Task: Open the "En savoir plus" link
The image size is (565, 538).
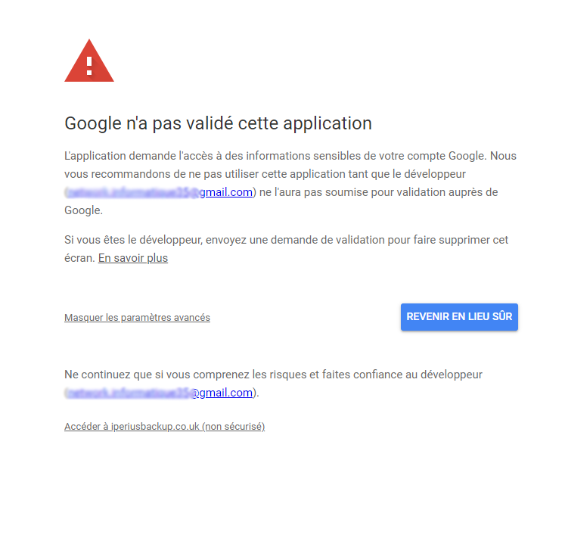Action: coord(133,258)
